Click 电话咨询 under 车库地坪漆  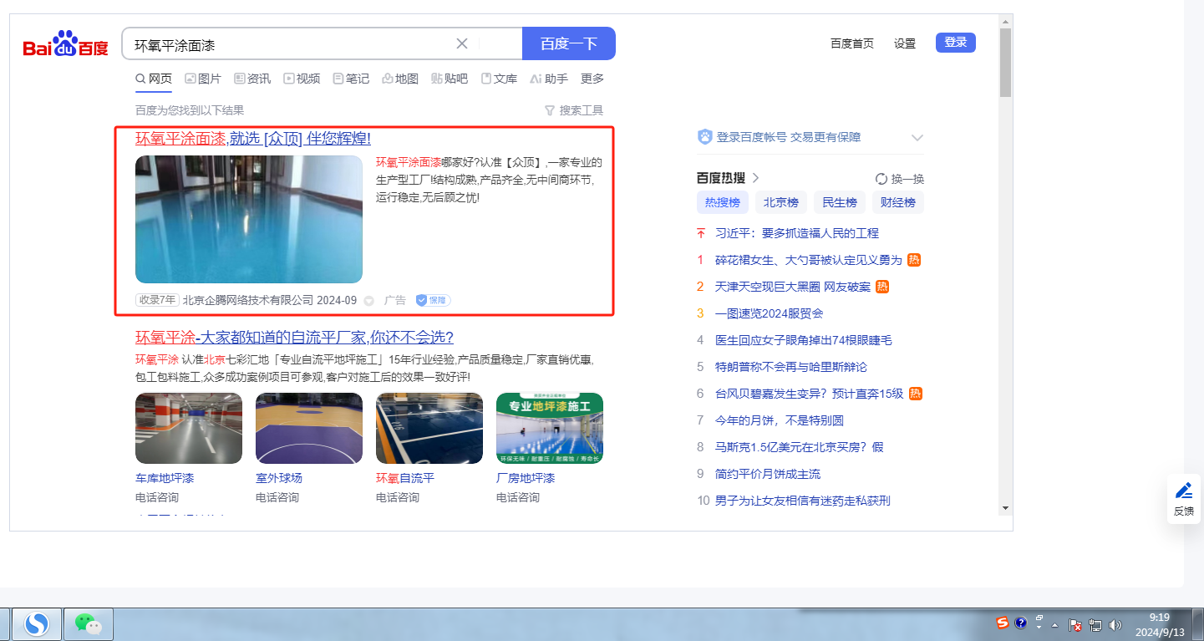[157, 497]
